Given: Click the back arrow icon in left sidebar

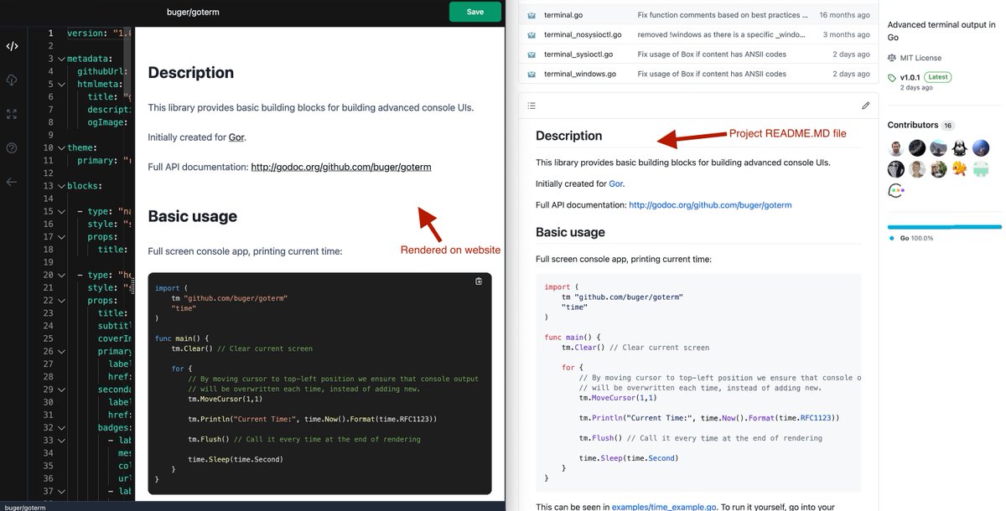Looking at the screenshot, I should [12, 182].
